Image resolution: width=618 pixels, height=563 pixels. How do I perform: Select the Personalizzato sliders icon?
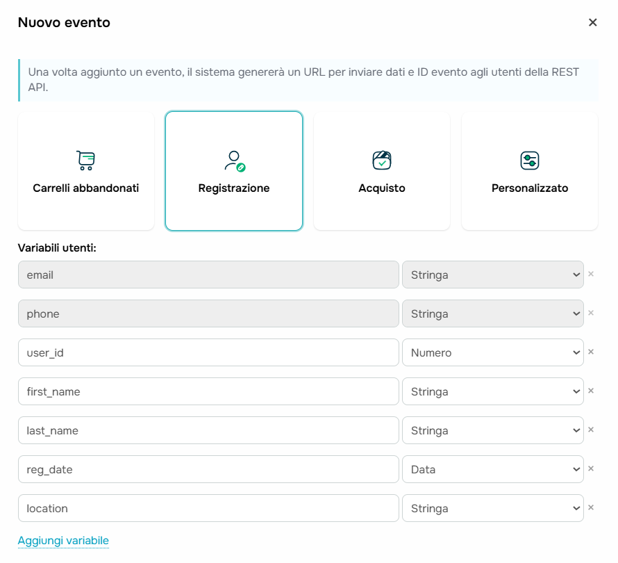pos(530,161)
